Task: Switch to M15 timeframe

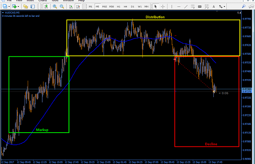Action: click(104, 7)
